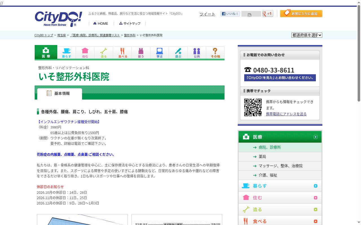Click the CityDO! logo
The image size is (361, 225).
pyautogui.click(x=58, y=19)
